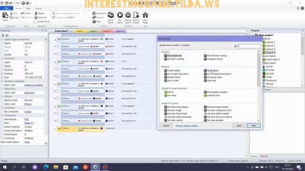Select Event sheet 1 in Projects tree
This screenshot has height=171, width=305.
(x=273, y=59)
